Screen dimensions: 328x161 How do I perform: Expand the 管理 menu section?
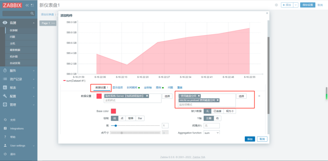[34, 105]
